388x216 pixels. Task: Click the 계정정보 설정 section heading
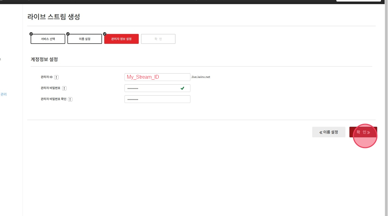[x=44, y=59]
